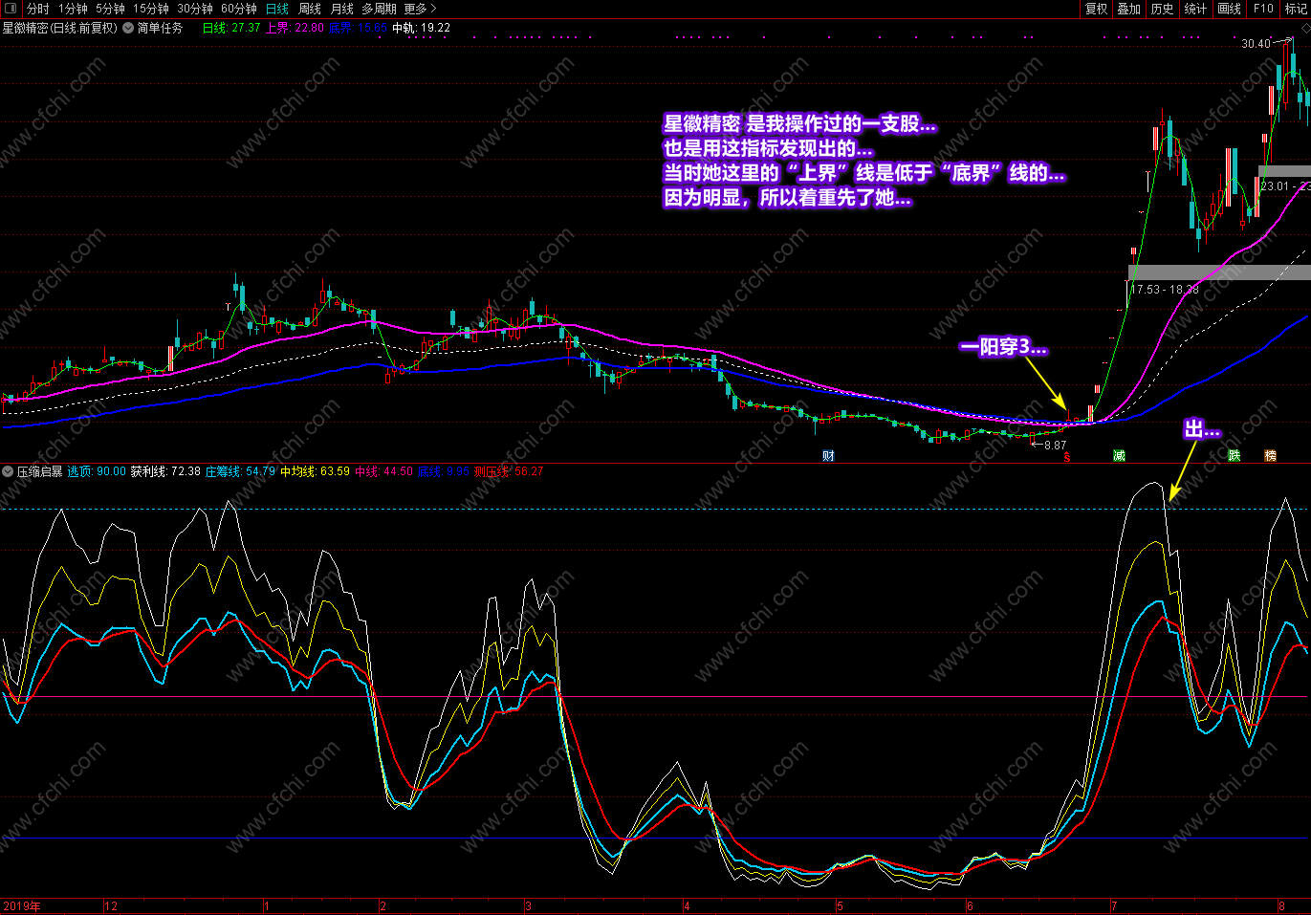Click the 财 event marker icon
This screenshot has height=915, width=1311.
[x=828, y=456]
